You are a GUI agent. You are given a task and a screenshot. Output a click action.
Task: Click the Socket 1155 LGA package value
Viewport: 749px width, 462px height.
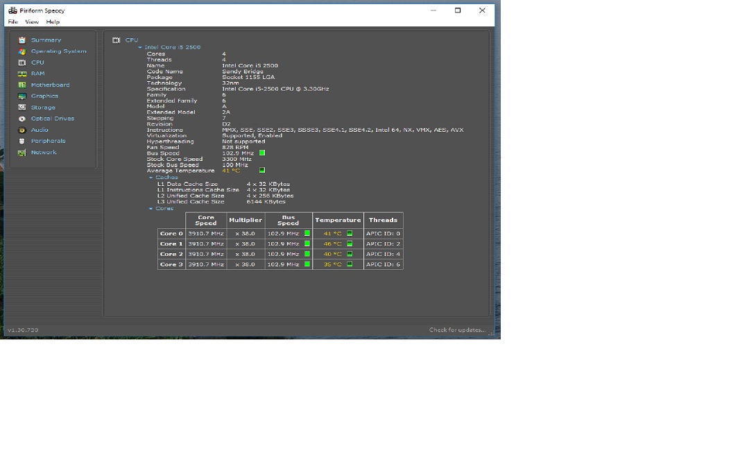[x=248, y=78]
